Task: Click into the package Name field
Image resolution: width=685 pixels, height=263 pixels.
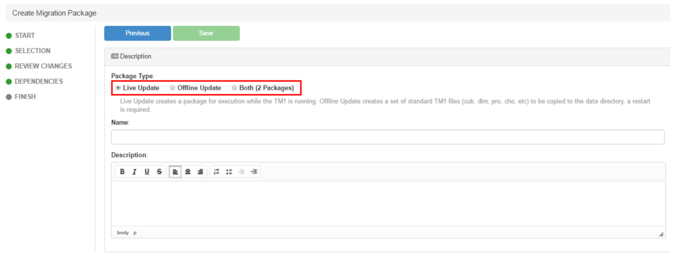Action: (388, 137)
